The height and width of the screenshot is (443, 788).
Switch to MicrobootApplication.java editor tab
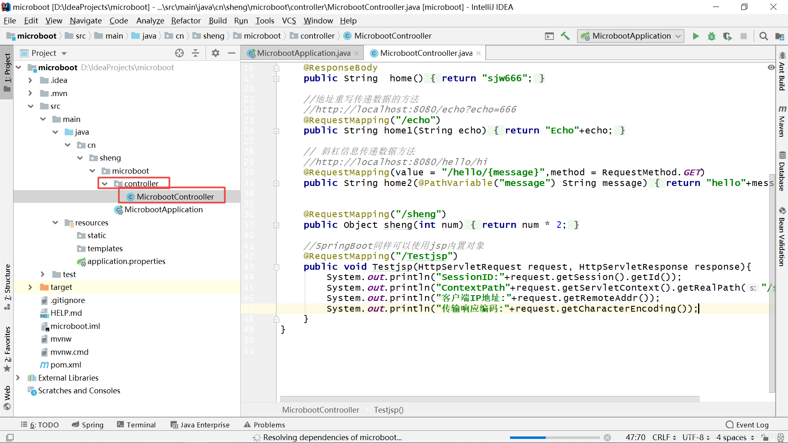click(303, 53)
